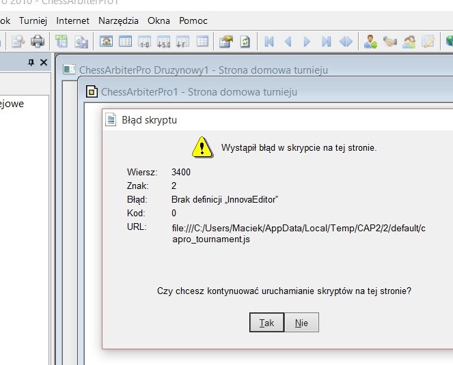Click the export copy icon beside the PGN icon
Image resolution: width=453 pixels, height=365 pixels.
click(81, 42)
